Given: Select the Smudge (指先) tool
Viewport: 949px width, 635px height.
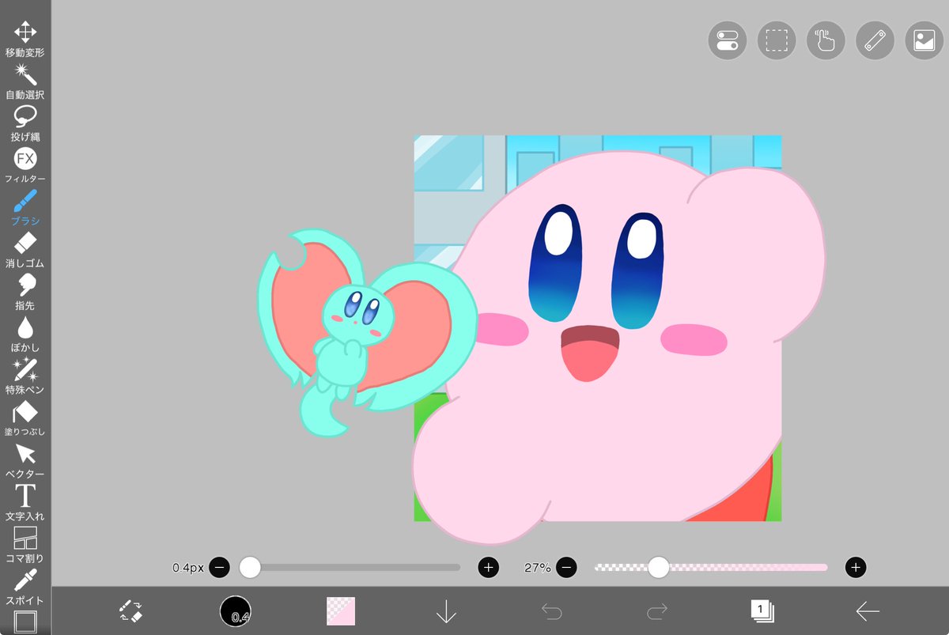Looking at the screenshot, I should (25, 293).
